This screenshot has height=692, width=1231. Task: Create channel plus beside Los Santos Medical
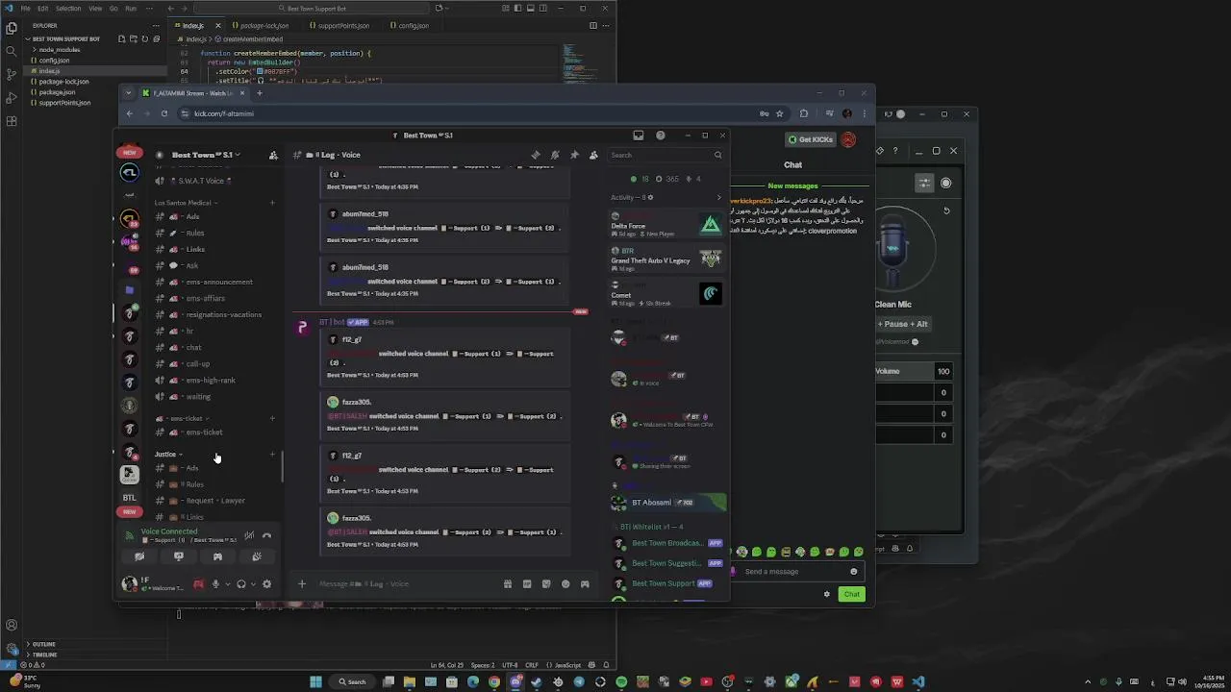tap(272, 203)
